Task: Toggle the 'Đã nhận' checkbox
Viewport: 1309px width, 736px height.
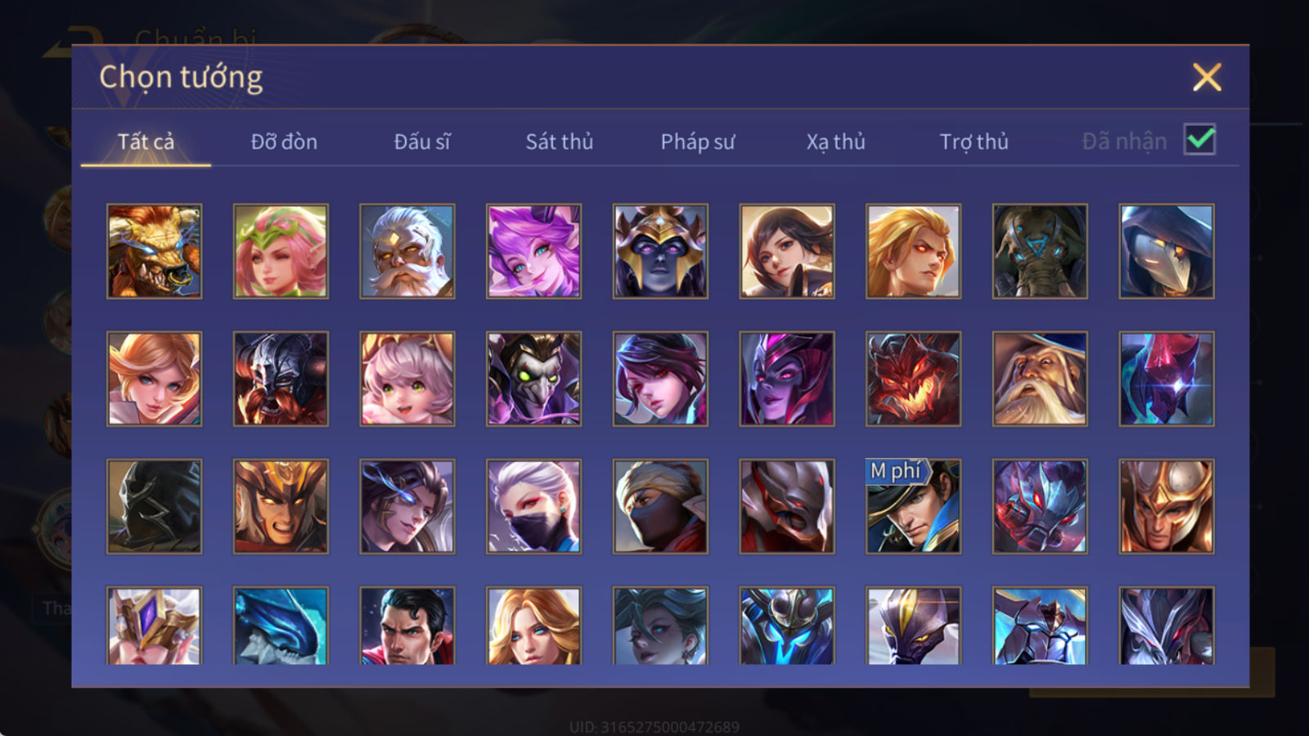Action: coord(1199,140)
